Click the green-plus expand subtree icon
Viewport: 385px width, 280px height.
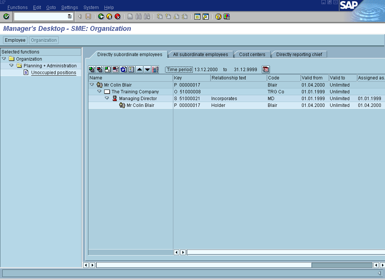(108, 69)
